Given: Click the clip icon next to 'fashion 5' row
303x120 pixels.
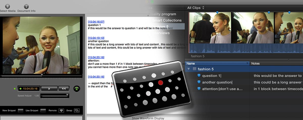Looking at the screenshot, I should (x=194, y=69).
